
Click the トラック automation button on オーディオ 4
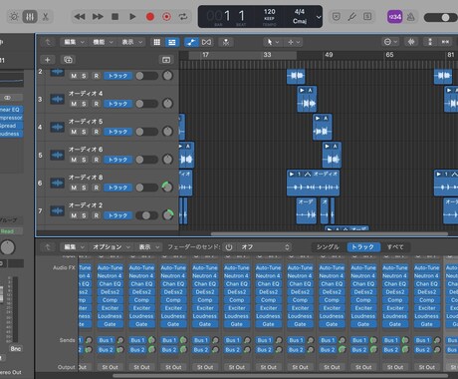pos(117,104)
